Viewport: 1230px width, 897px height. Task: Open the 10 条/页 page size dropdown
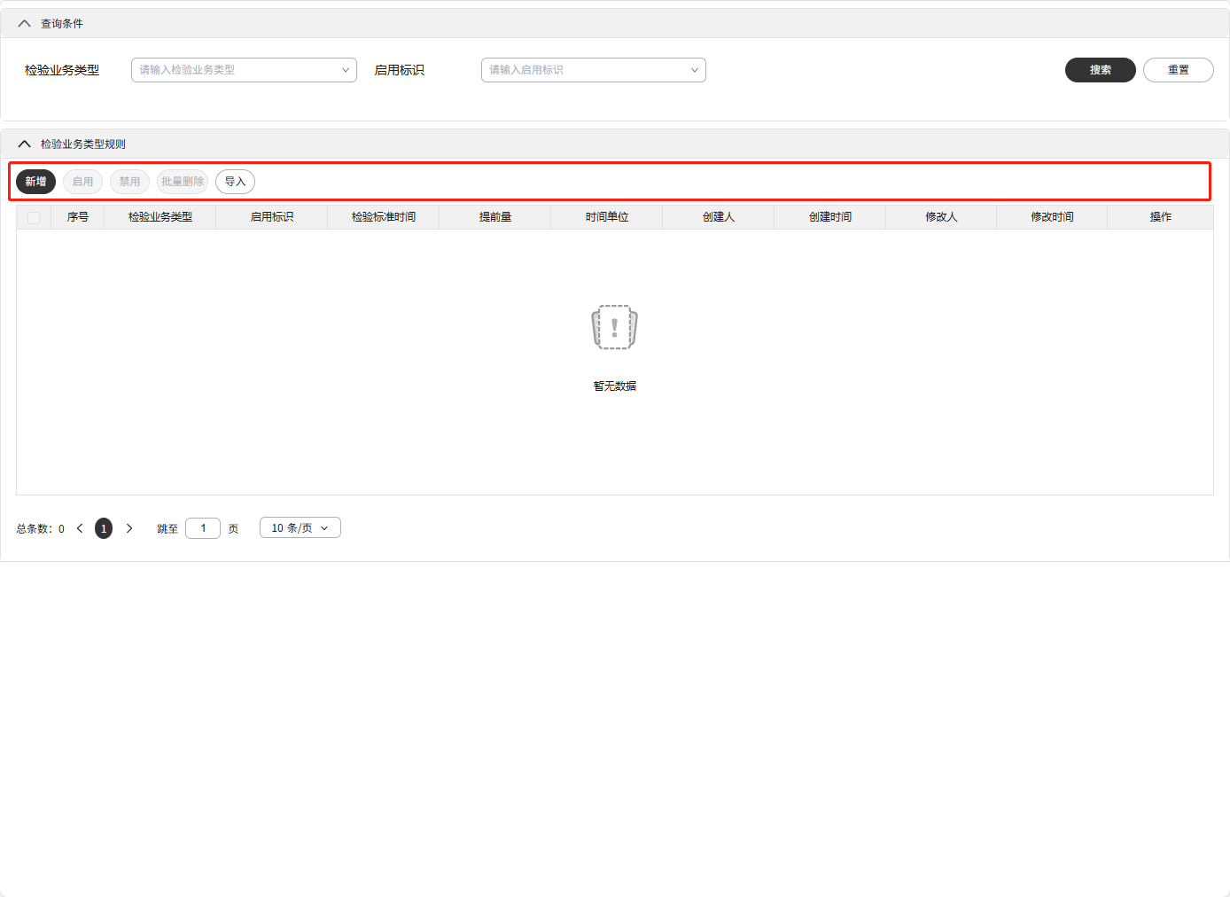pyautogui.click(x=300, y=528)
